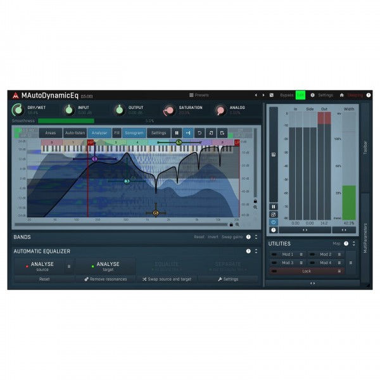
Task: Toggle the green Edit button
Action: 300,95
